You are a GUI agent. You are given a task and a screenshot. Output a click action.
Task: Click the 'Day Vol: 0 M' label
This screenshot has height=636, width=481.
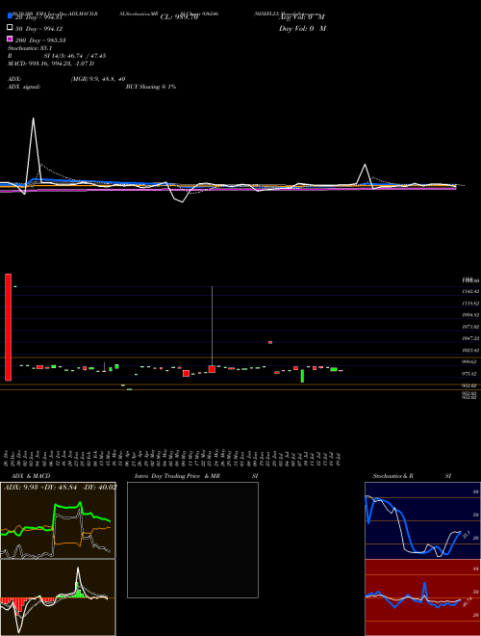click(x=302, y=28)
